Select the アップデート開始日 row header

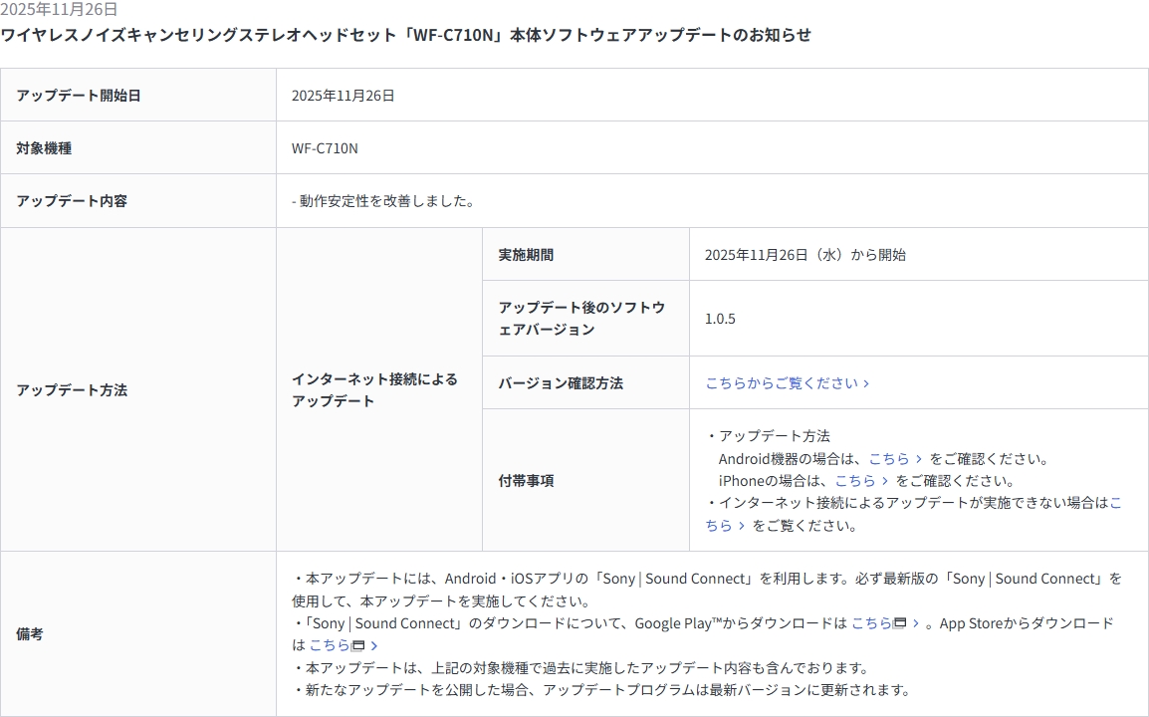pyautogui.click(x=79, y=96)
